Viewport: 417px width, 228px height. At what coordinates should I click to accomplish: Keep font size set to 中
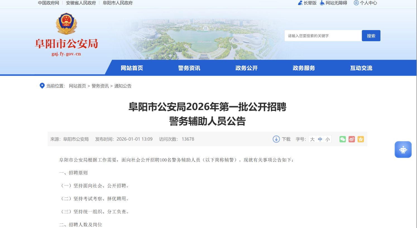(320, 139)
